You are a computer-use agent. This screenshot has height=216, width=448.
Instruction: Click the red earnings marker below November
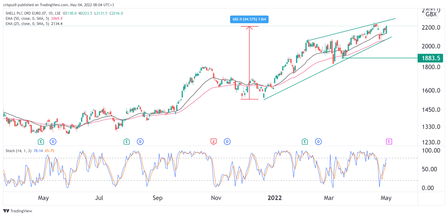tap(213, 141)
